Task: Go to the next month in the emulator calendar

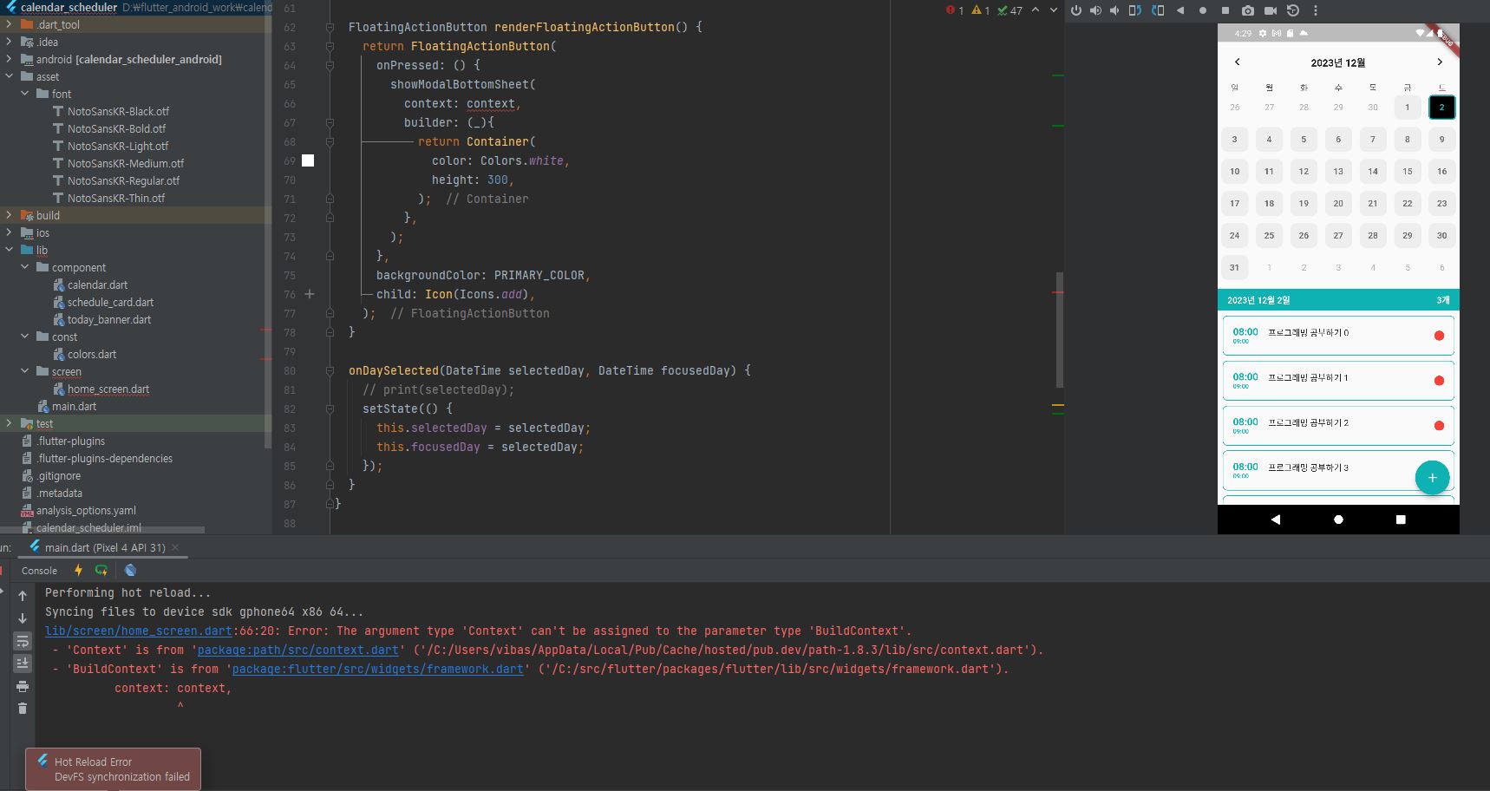Action: [1440, 62]
